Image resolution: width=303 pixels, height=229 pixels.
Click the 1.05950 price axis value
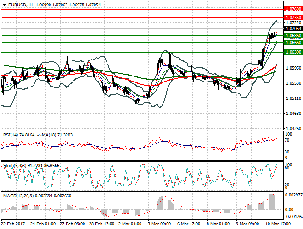point(293,68)
